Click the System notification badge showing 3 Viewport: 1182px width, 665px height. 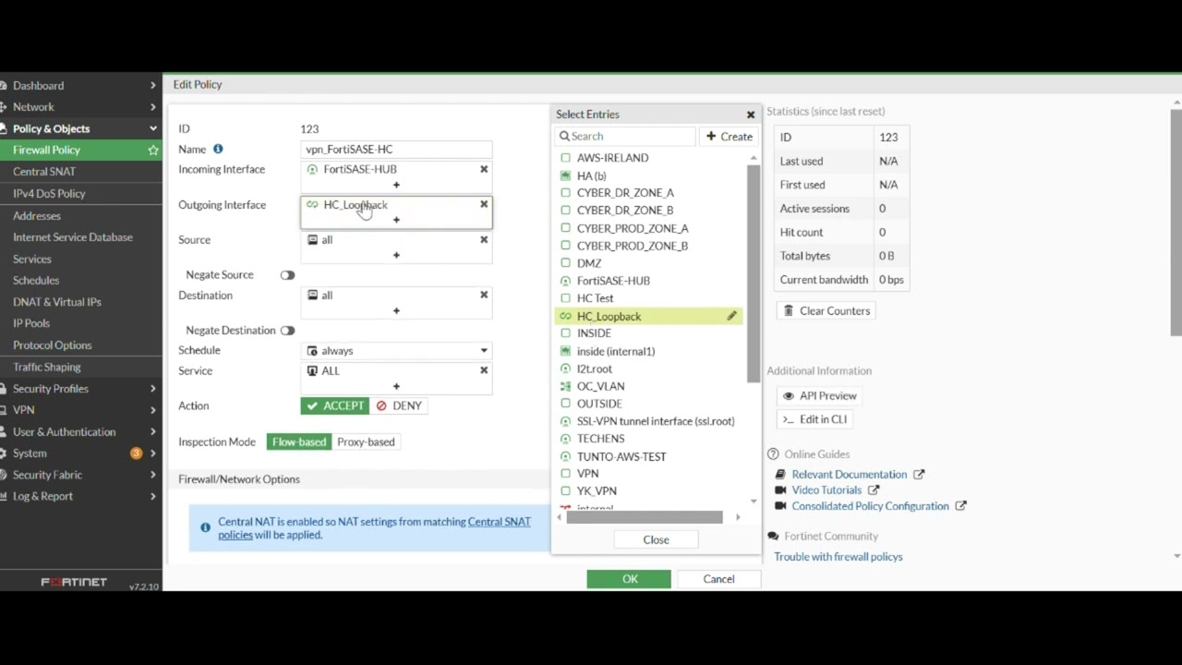136,453
